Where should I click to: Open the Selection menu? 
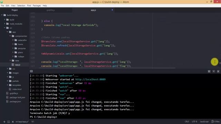tap(21, 6)
